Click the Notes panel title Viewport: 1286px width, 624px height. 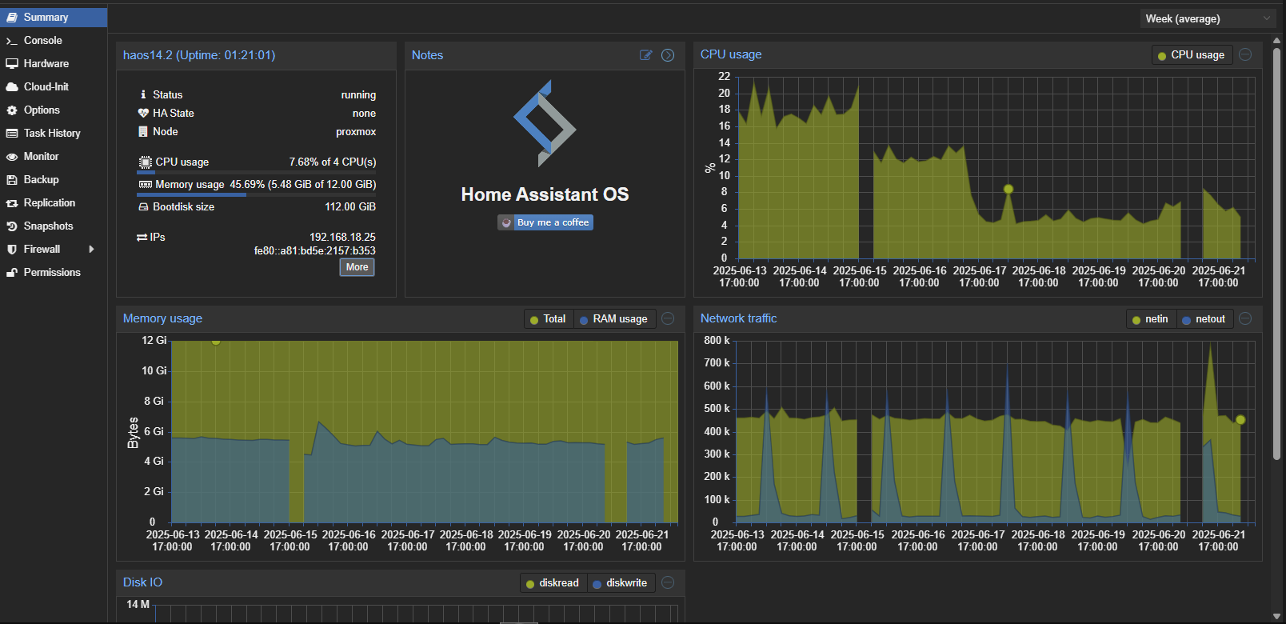427,55
